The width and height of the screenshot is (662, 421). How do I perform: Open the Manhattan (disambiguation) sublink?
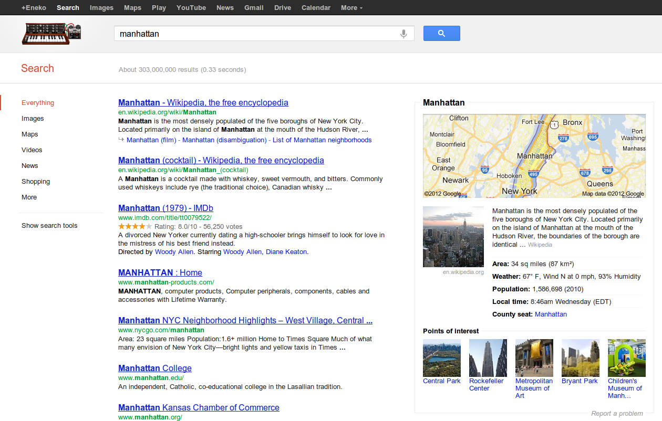(x=224, y=140)
